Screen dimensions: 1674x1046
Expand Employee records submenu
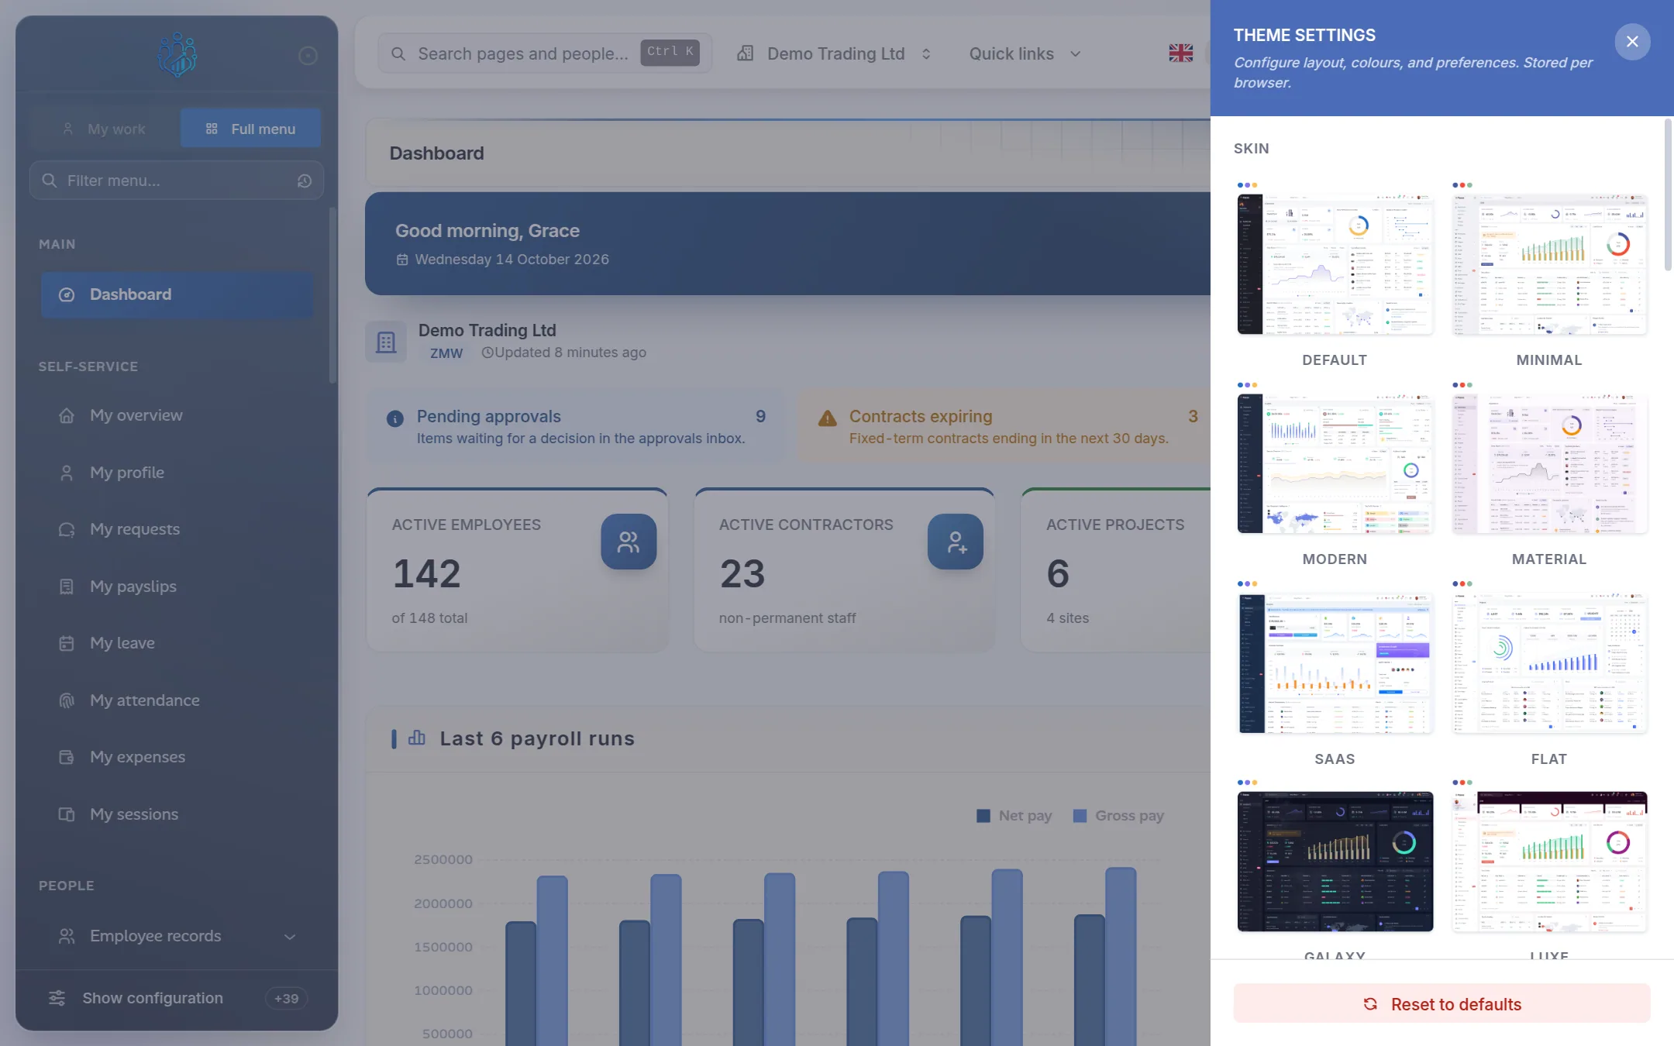[x=177, y=936]
